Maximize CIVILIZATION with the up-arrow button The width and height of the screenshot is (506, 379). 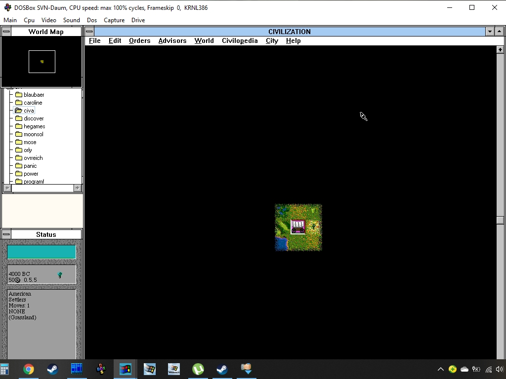tap(499, 32)
